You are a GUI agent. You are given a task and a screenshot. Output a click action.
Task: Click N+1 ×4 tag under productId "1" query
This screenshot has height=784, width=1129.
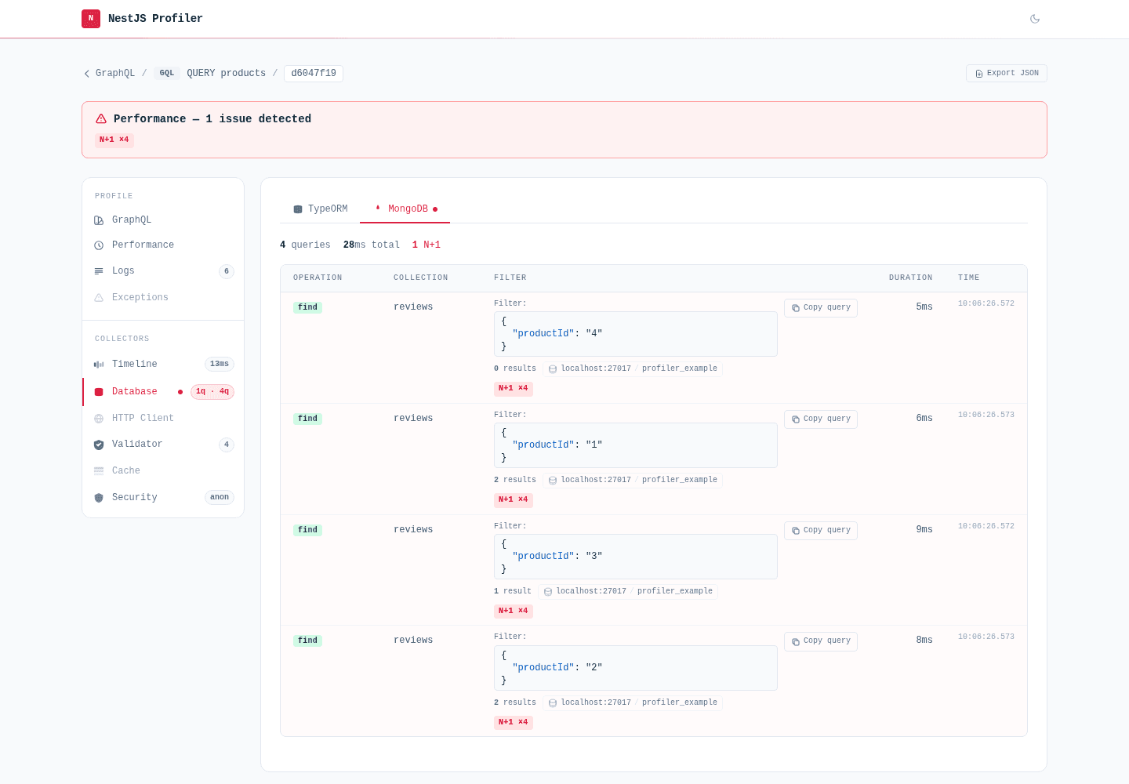[x=514, y=499]
